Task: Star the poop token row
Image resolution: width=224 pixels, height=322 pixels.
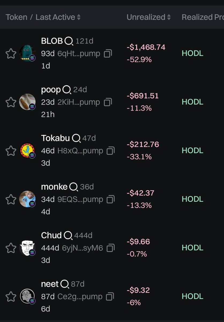Action: pos(11,102)
